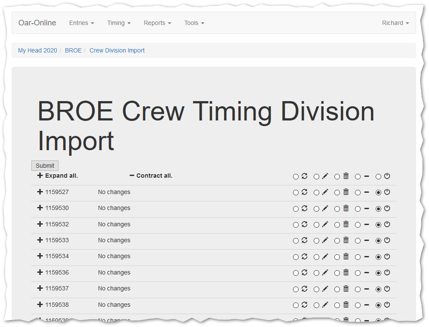Select header row power radio button
This screenshot has height=327, width=429.
378,176
